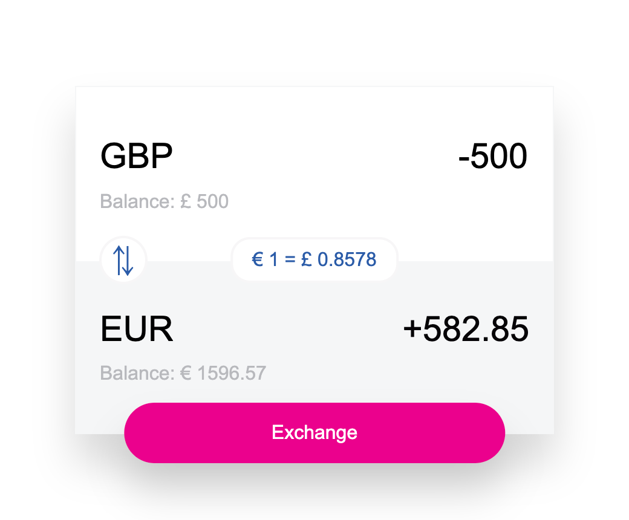Switch to the EUR section of the exchange card
The image size is (629, 520).
[x=137, y=328]
